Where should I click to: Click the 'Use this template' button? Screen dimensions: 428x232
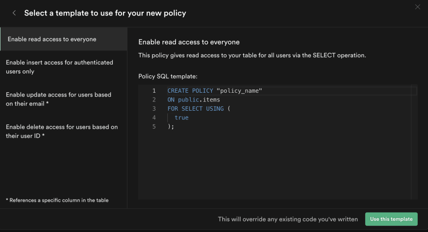pos(391,219)
